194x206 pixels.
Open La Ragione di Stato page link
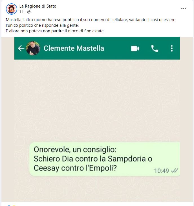38,6
